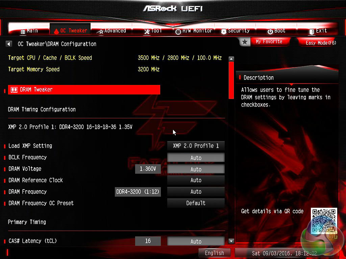
Task: Click the Main tab list icon
Action: click(x=23, y=32)
